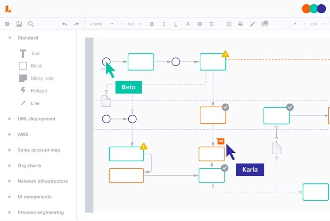330x221 pixels.
Task: Select the Sticky note shape
Action: (42, 79)
